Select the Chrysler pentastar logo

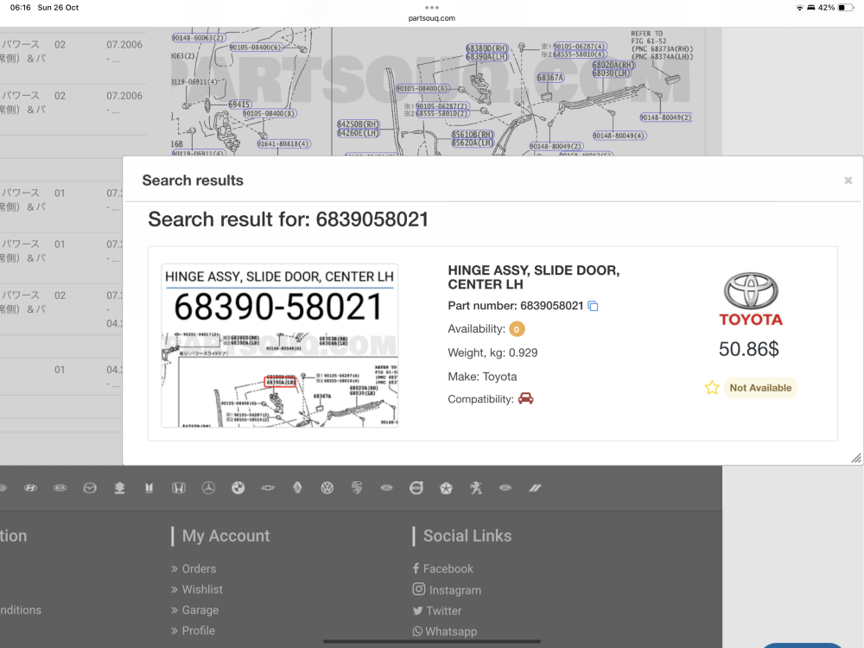point(447,487)
